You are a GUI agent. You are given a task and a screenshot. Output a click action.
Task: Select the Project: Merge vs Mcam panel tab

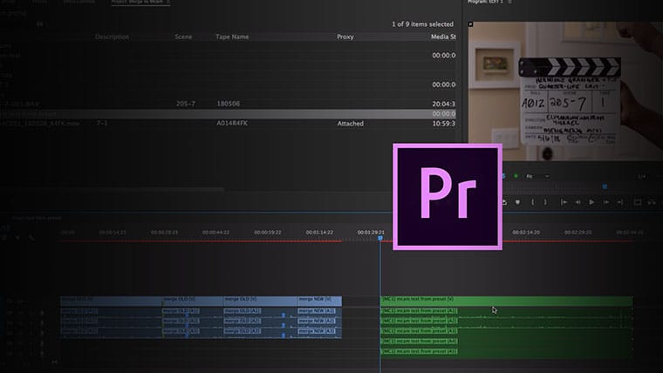pos(140,2)
